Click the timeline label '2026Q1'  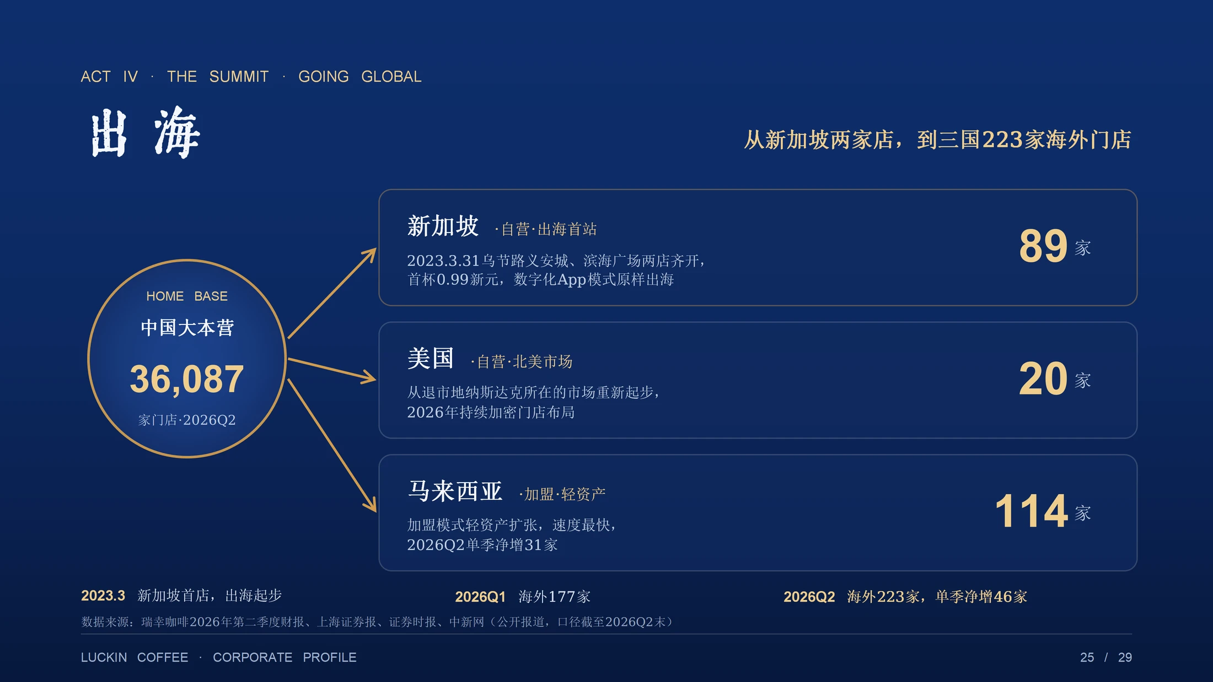tap(480, 597)
